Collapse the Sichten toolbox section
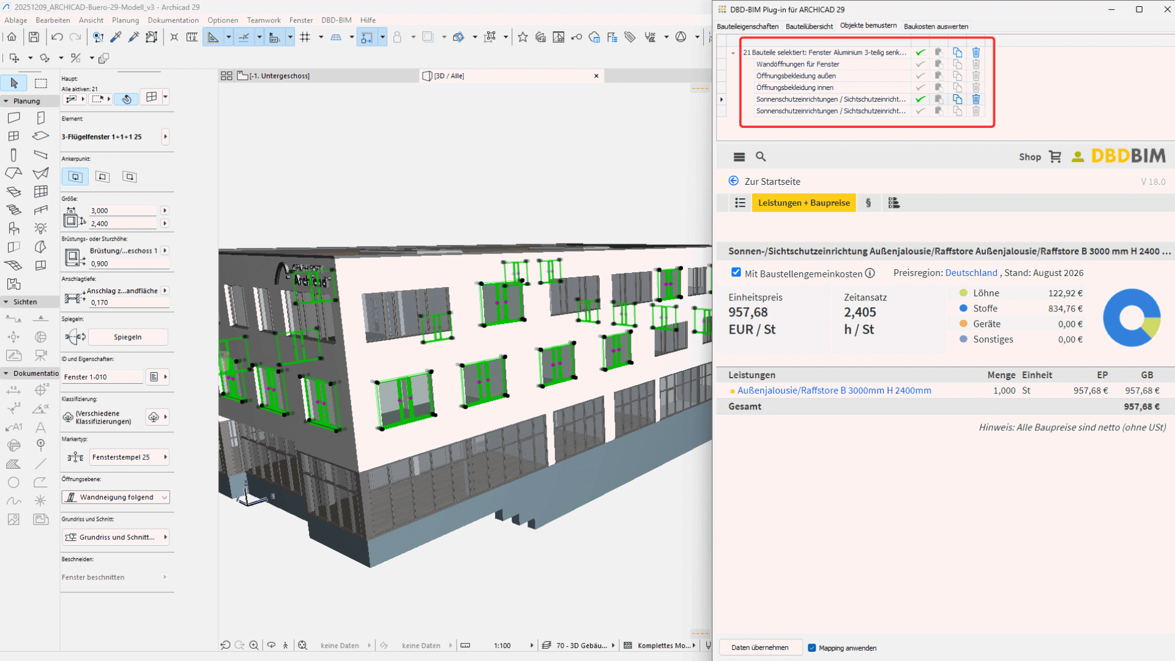The width and height of the screenshot is (1175, 661). (6, 302)
